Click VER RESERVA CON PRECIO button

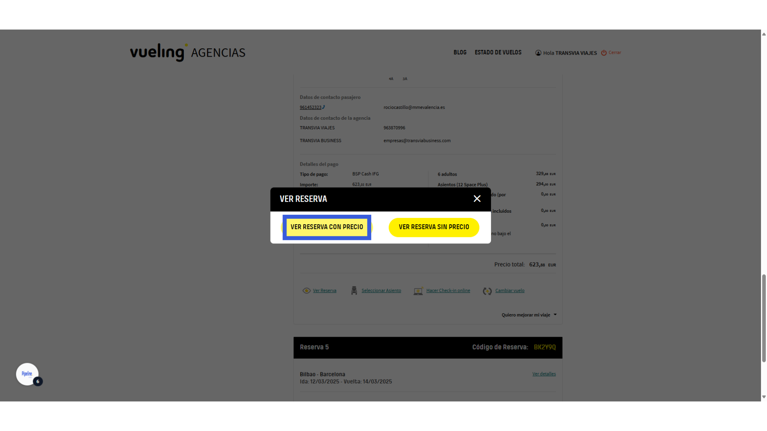(327, 227)
